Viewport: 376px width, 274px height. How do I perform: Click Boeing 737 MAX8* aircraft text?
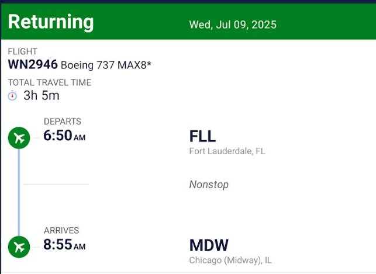click(106, 65)
